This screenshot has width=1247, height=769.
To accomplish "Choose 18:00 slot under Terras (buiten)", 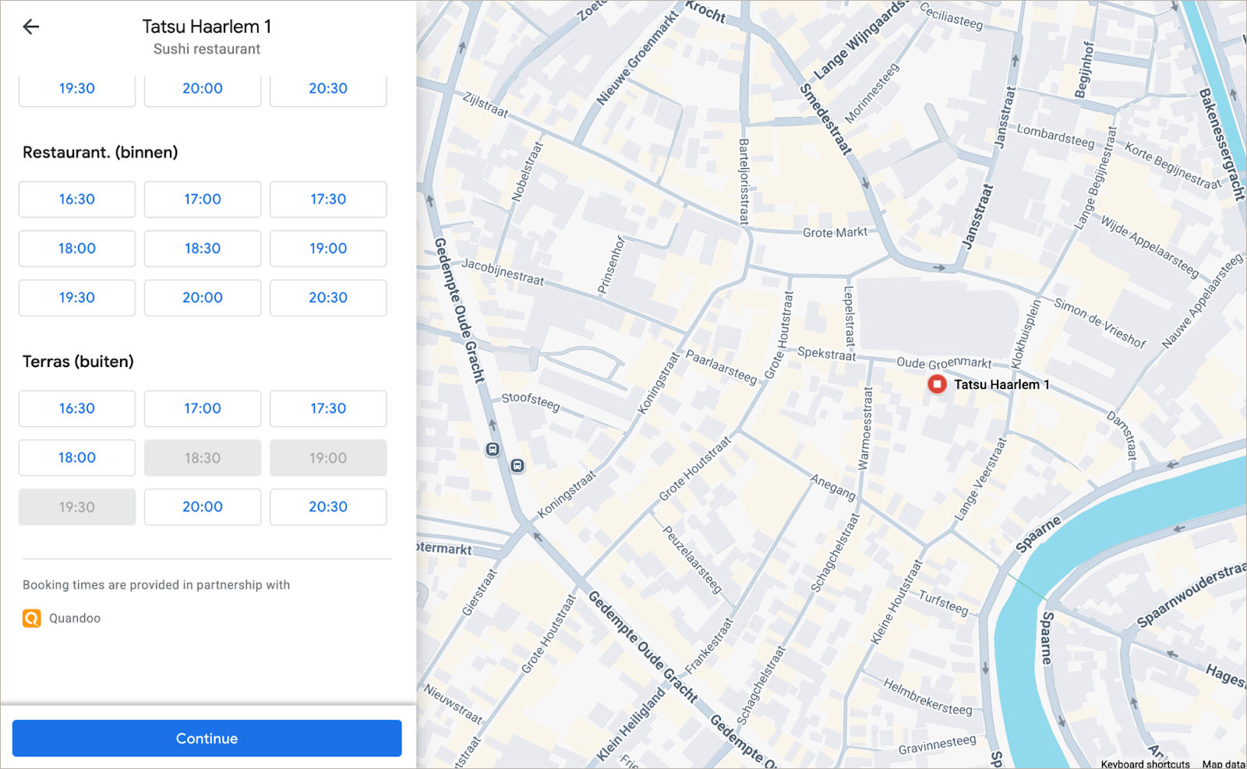I will coord(77,458).
